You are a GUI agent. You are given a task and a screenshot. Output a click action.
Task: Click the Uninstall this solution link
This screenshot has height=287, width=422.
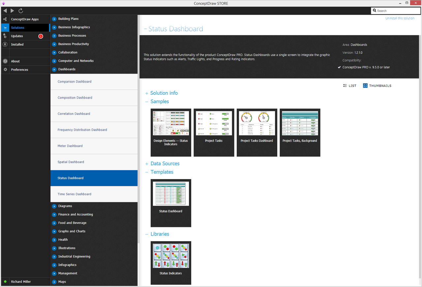pyautogui.click(x=400, y=18)
